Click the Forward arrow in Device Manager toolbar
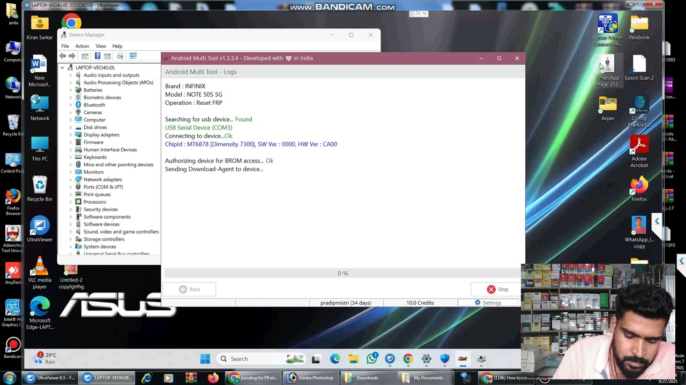Screen dimensions: 686x385 (72, 56)
